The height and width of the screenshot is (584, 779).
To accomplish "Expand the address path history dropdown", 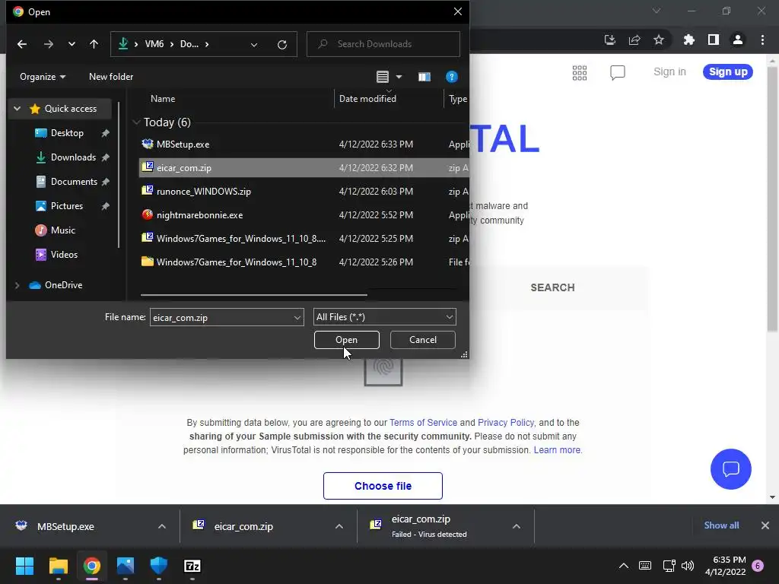I will [254, 44].
